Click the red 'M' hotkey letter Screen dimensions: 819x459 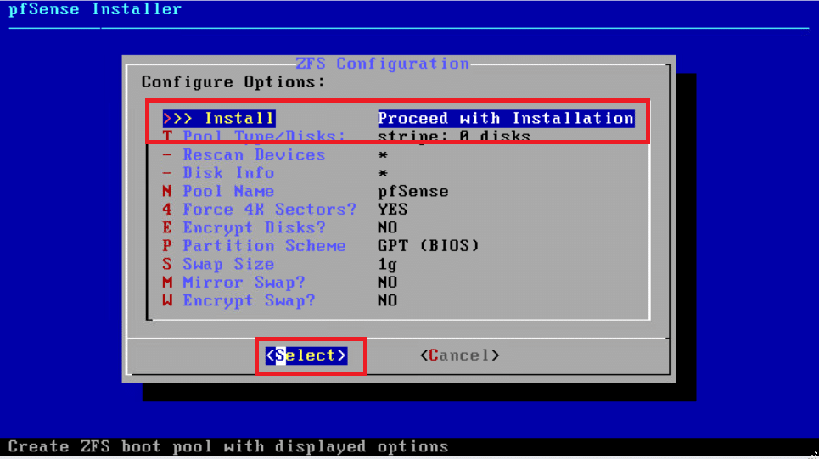pyautogui.click(x=166, y=283)
